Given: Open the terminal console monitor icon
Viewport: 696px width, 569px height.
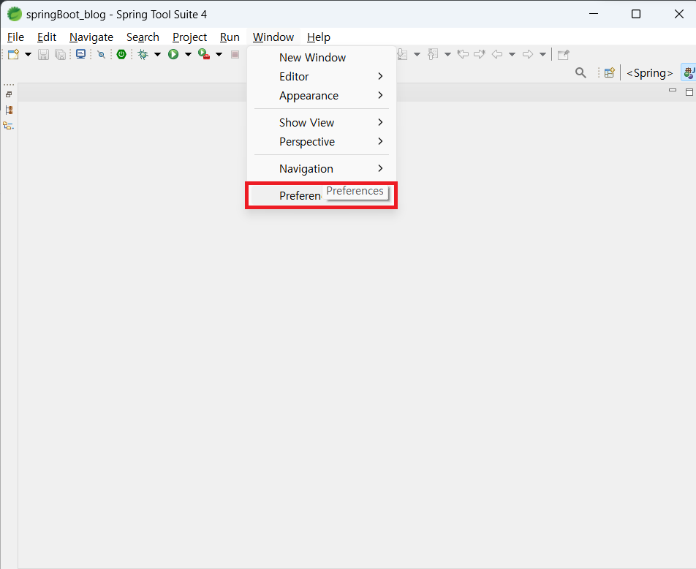Looking at the screenshot, I should click(80, 54).
